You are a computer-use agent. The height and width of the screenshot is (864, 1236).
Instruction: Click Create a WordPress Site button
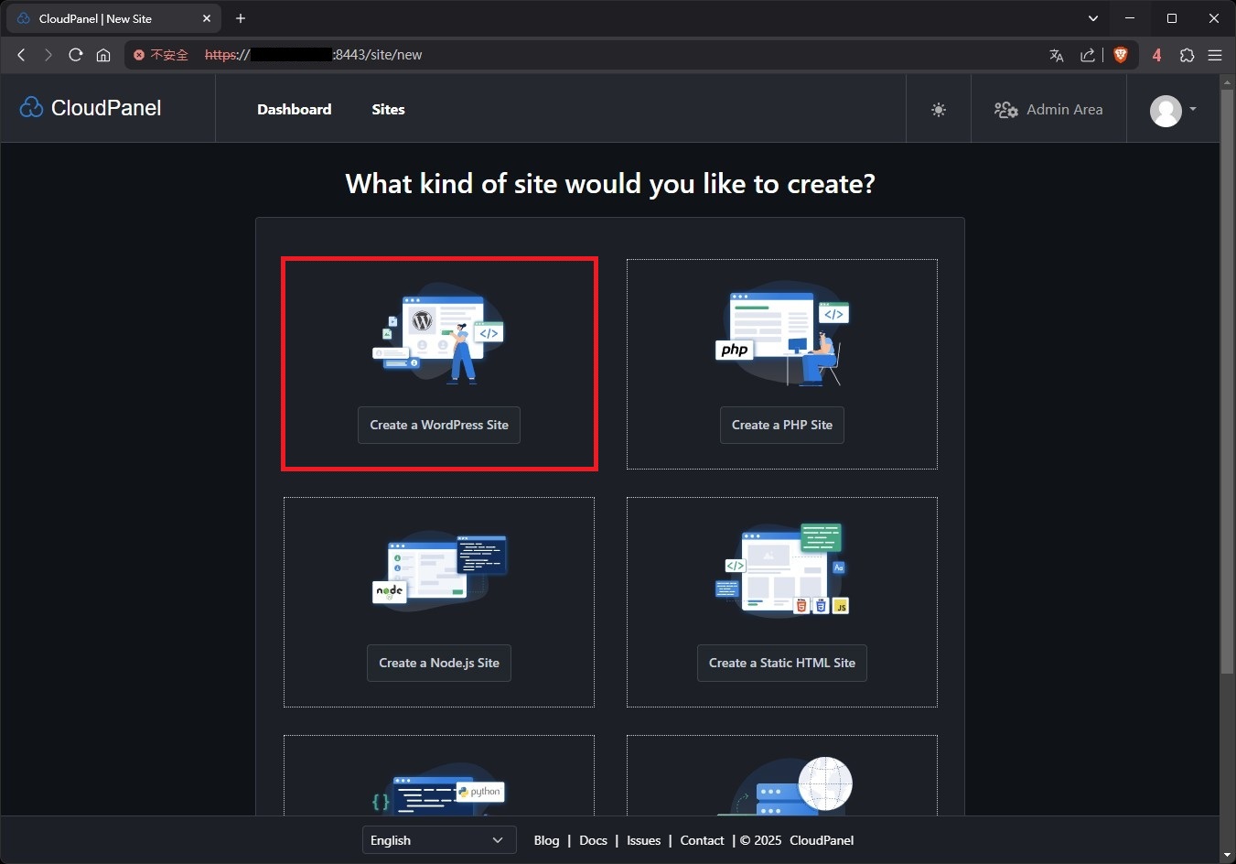tap(439, 425)
